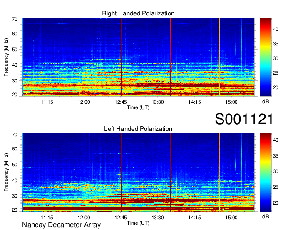Click 15:00 tick label on bottom plot
Image resolution: width=283 pixels, height=230 pixels.
(x=231, y=217)
